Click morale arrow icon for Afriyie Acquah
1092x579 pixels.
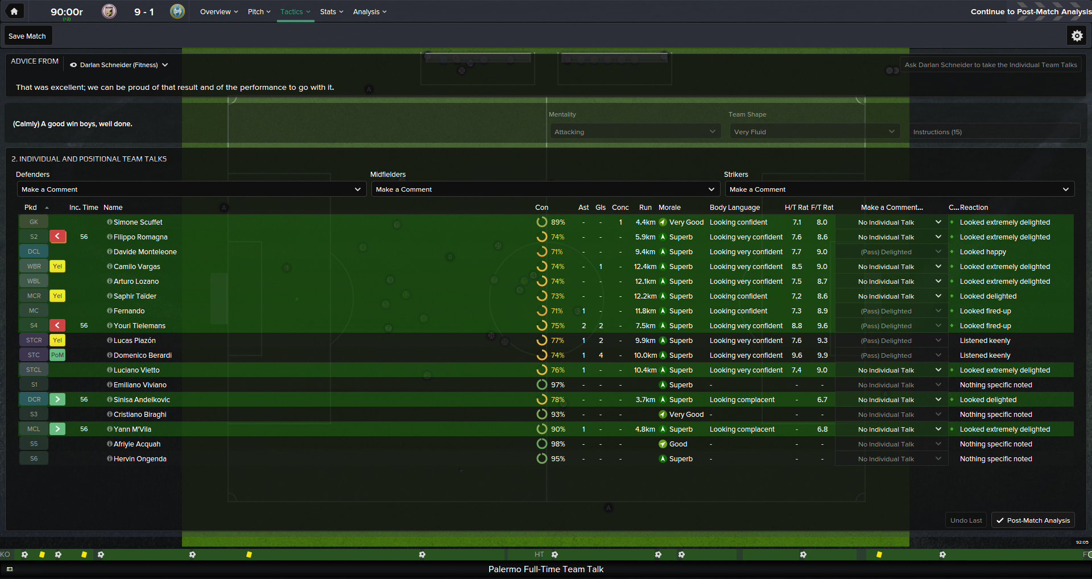663,444
